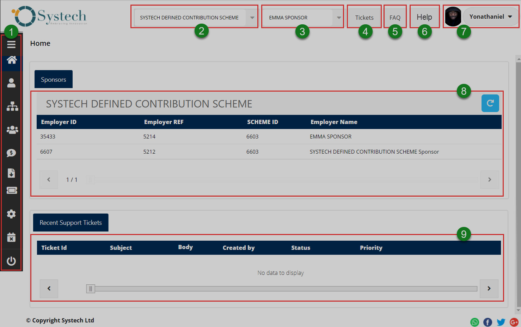521x327 pixels.
Task: Expand the EMMA SPONSOR dropdown
Action: (x=338, y=18)
